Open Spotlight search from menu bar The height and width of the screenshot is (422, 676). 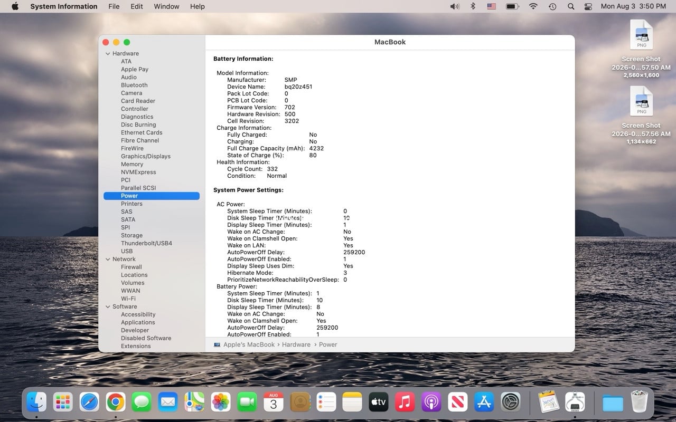click(571, 6)
